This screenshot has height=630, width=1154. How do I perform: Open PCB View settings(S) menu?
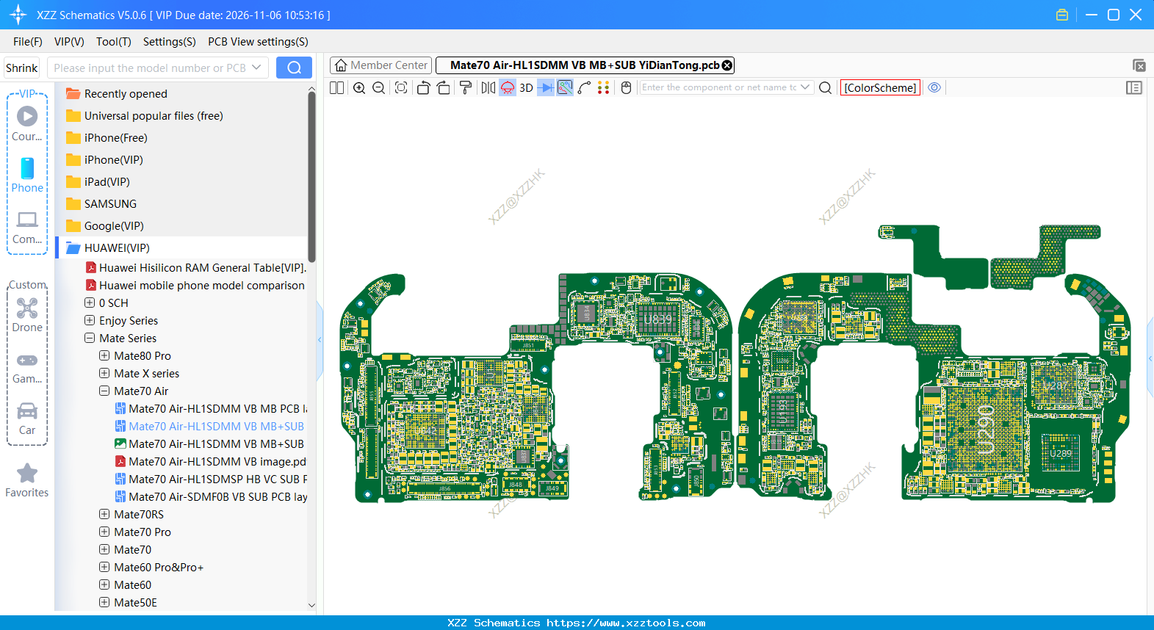[x=258, y=42]
